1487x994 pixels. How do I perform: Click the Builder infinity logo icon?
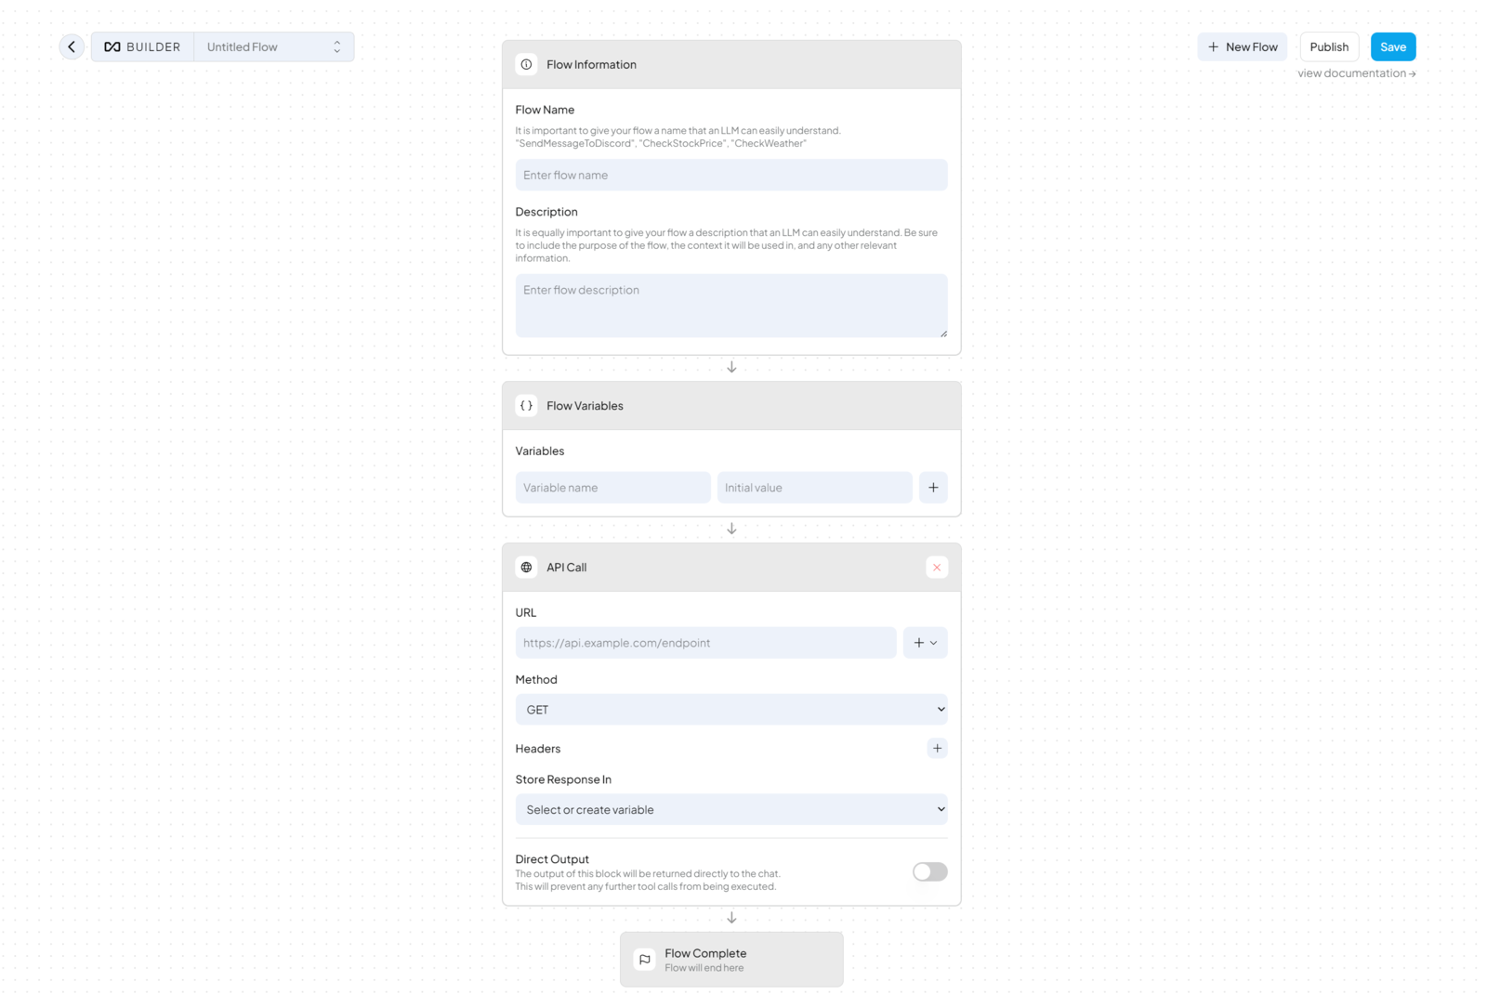(112, 46)
